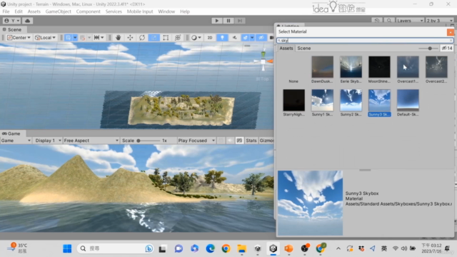Click the Pause button
This screenshot has width=457, height=257.
[x=228, y=21]
